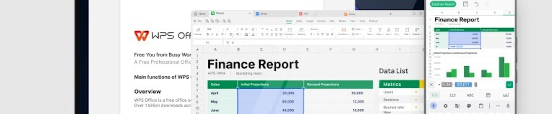Tap the Expense Report button on phone
This screenshot has width=552, height=114.
click(x=443, y=4)
